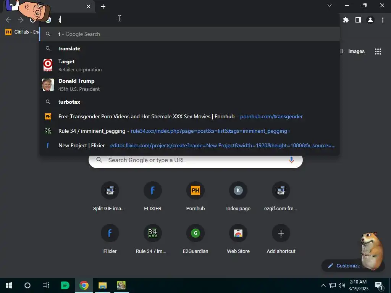Select the Target retailer corporation suggestion

click(x=189, y=65)
